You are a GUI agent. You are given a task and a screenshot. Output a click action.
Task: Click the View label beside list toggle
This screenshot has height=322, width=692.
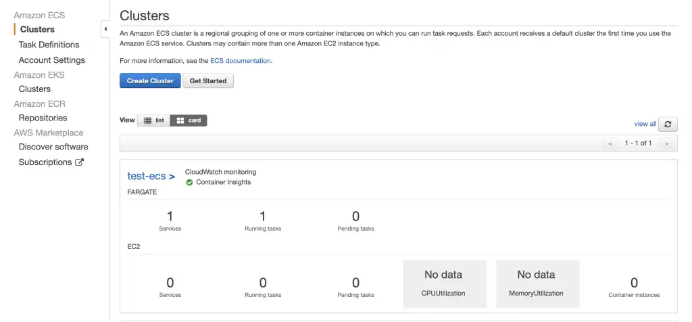click(127, 120)
